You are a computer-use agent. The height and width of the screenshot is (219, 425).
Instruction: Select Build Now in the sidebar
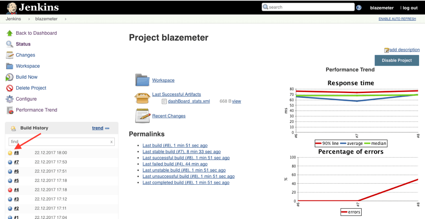point(27,77)
